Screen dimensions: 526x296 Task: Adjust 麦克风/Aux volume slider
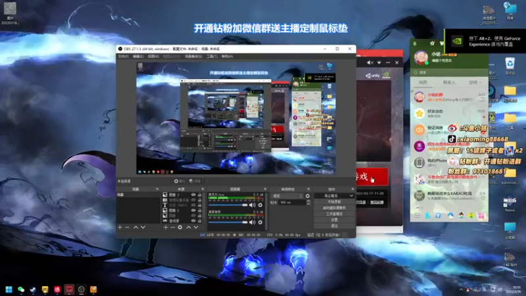[x=227, y=205]
